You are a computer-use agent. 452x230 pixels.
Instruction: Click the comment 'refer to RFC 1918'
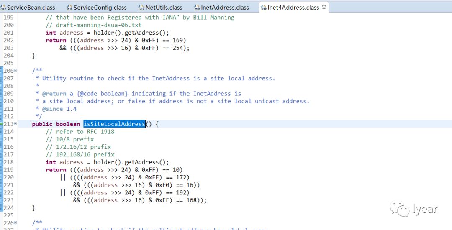[80, 132]
